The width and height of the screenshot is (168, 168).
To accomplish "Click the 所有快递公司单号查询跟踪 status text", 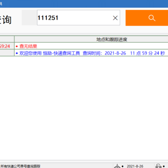I will (x=21, y=166).
